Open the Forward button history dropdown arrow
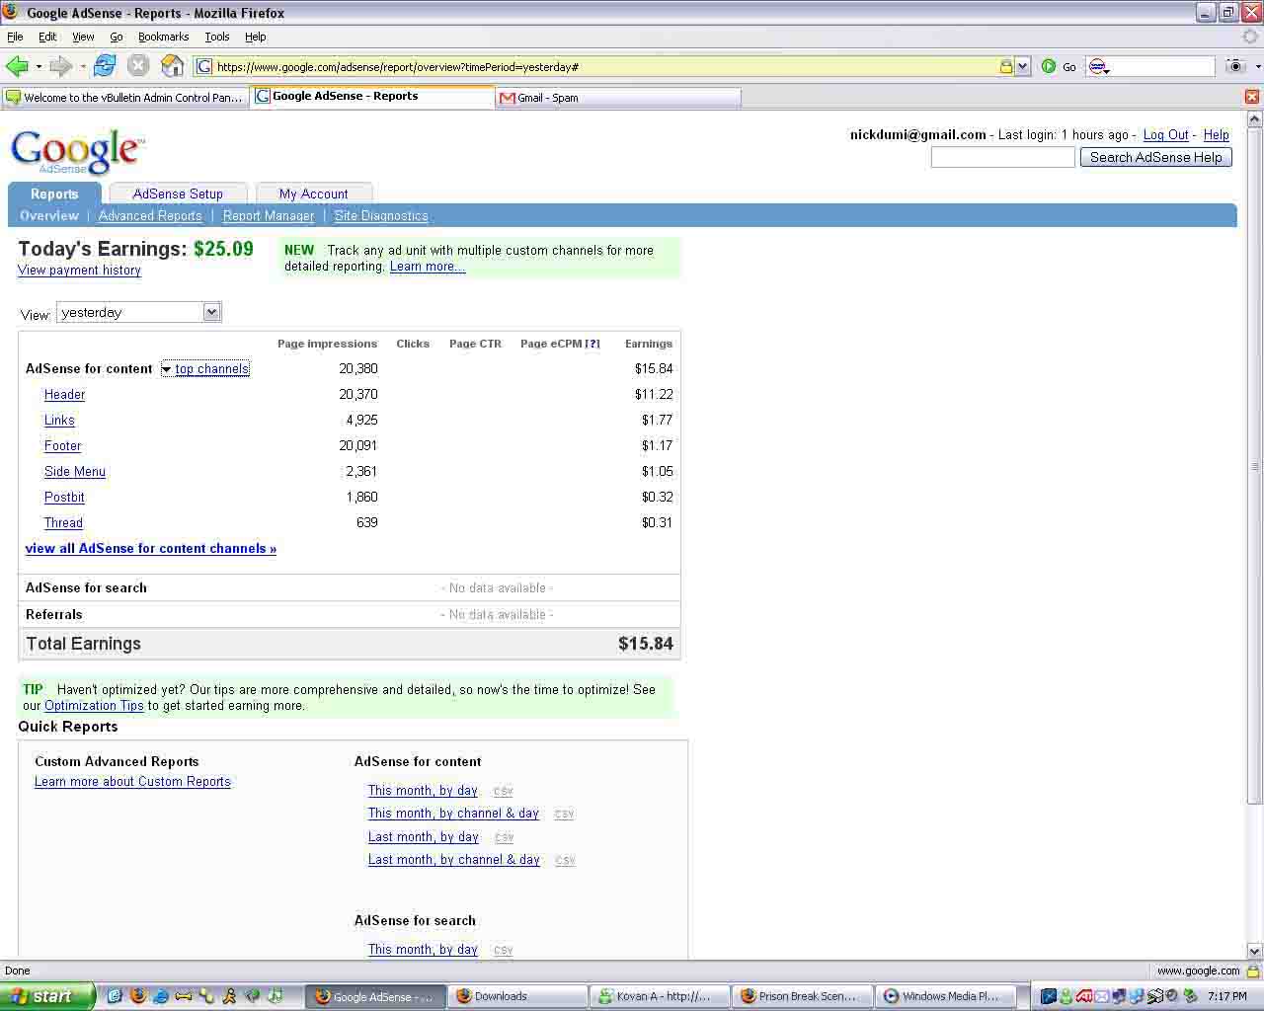 click(83, 66)
